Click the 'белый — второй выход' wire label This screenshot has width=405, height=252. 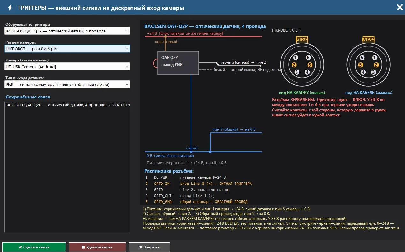[x=249, y=70]
